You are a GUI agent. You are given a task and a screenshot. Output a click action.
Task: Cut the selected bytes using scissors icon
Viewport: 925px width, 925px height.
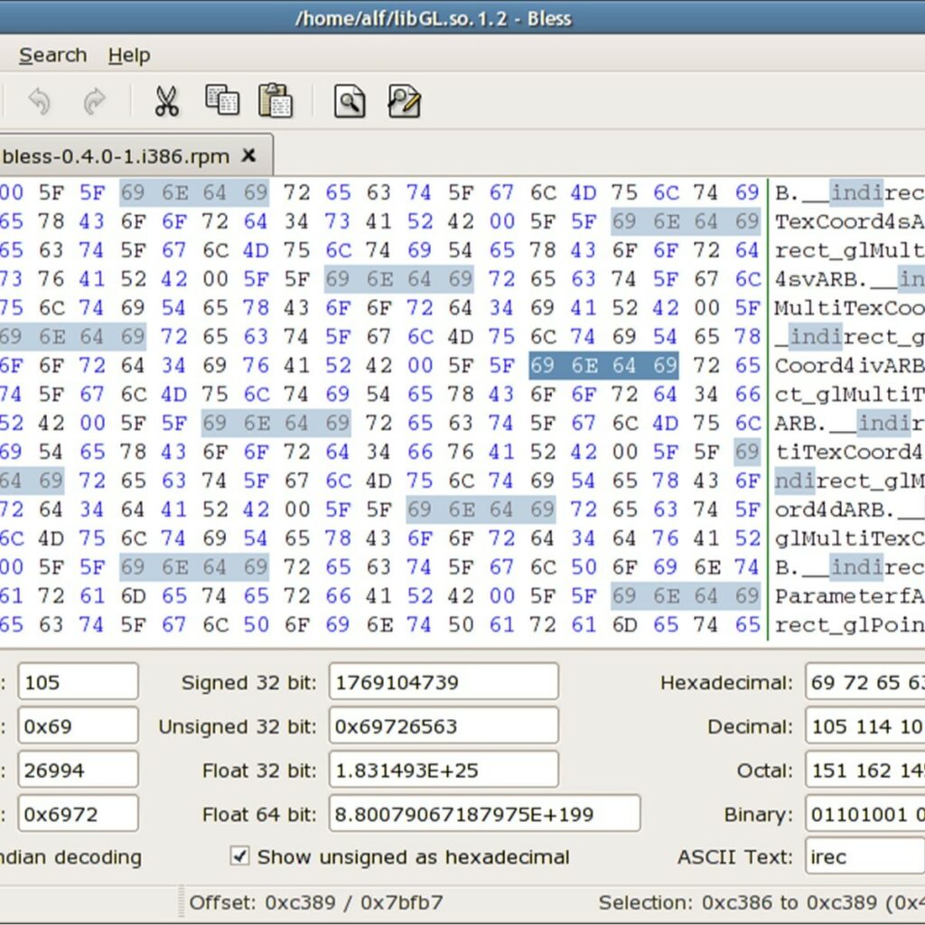[x=167, y=101]
